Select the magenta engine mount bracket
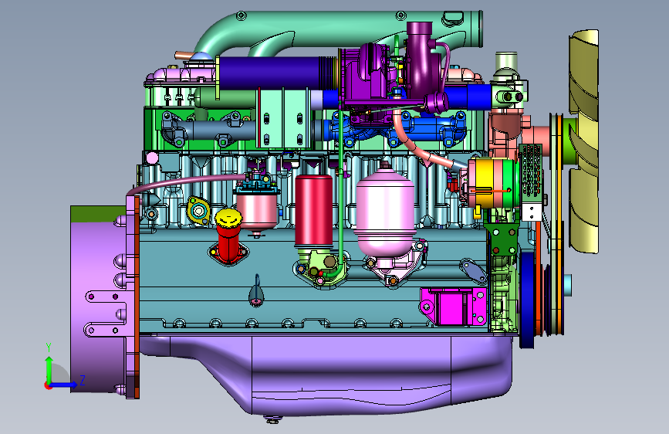This screenshot has width=669, height=434. pyautogui.click(x=453, y=307)
